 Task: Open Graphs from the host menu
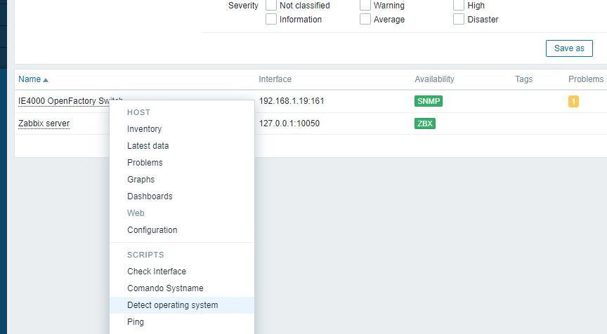141,180
